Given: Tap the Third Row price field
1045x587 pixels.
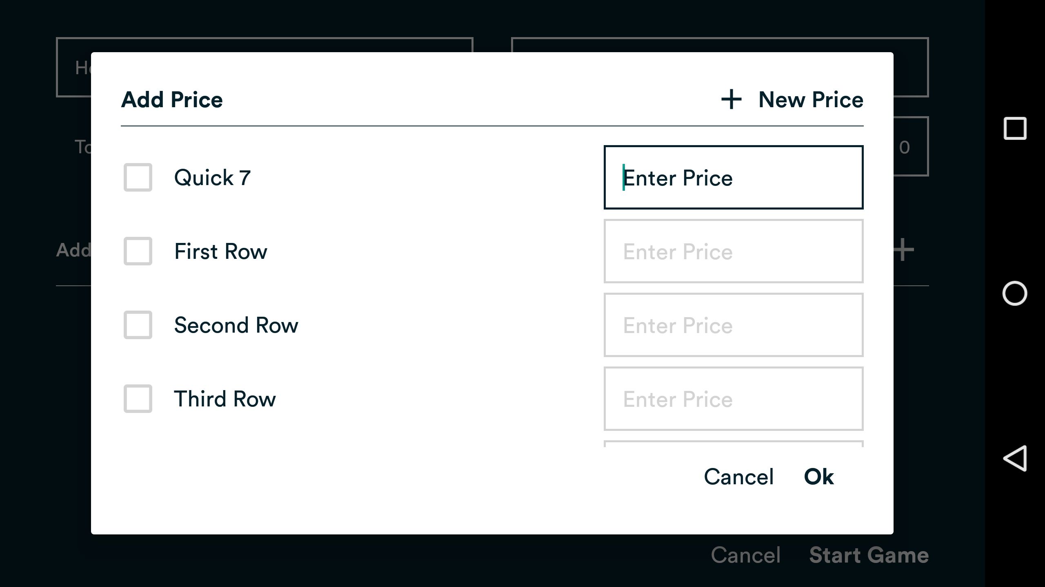Looking at the screenshot, I should click(x=733, y=399).
